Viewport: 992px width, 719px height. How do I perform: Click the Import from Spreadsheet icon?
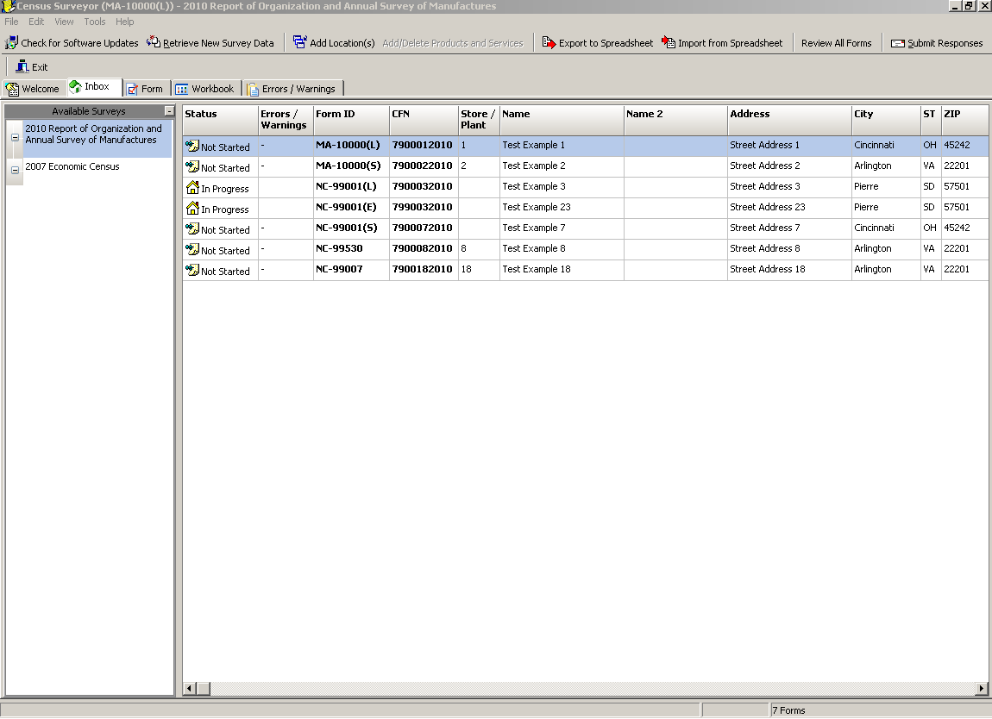tap(669, 42)
